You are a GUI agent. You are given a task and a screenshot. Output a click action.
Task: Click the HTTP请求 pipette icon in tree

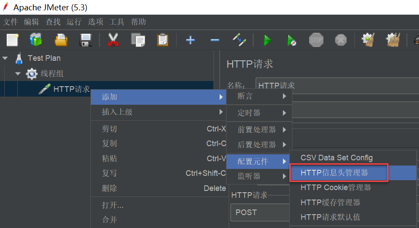(44, 89)
